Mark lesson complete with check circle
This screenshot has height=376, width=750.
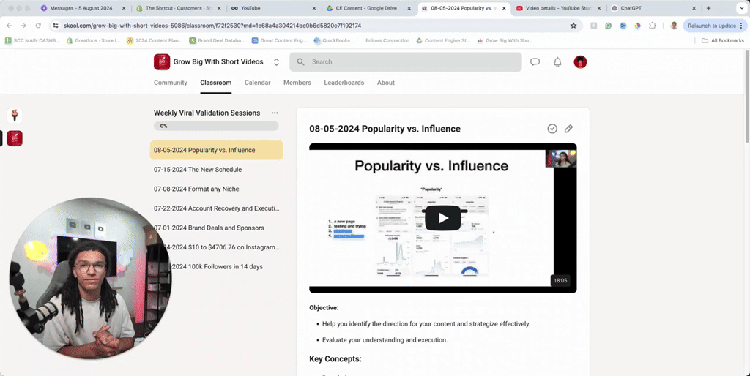(x=552, y=129)
